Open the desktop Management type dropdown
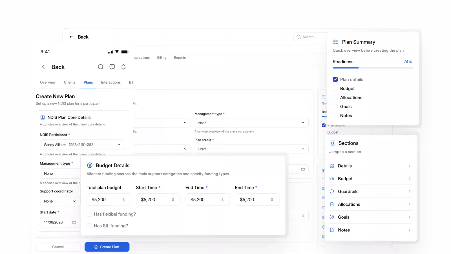This screenshot has height=254, width=451. coord(251,123)
